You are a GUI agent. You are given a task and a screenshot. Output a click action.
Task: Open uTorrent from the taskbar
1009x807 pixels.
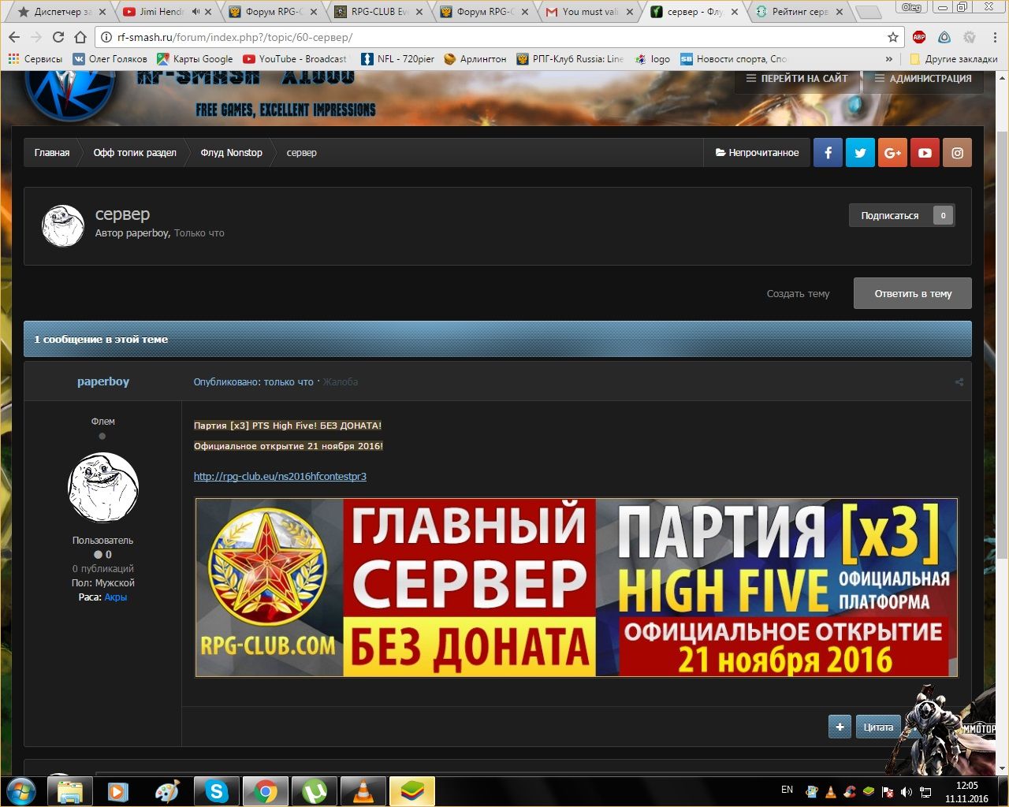coord(315,791)
